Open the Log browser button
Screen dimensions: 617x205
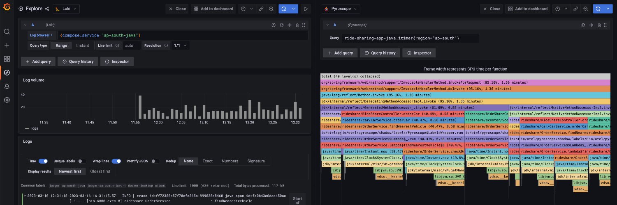tap(41, 35)
